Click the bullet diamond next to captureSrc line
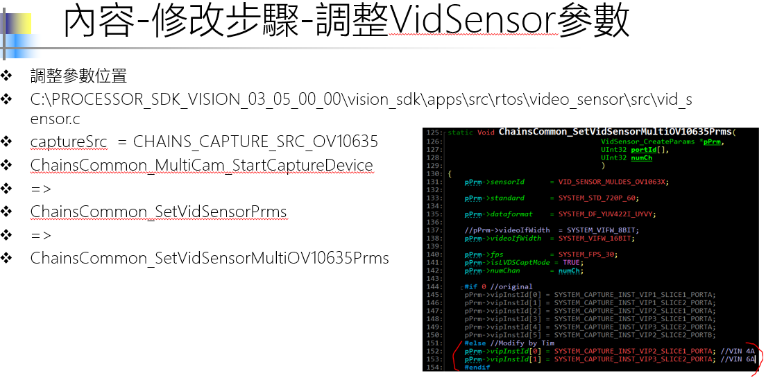 [x=6, y=141]
